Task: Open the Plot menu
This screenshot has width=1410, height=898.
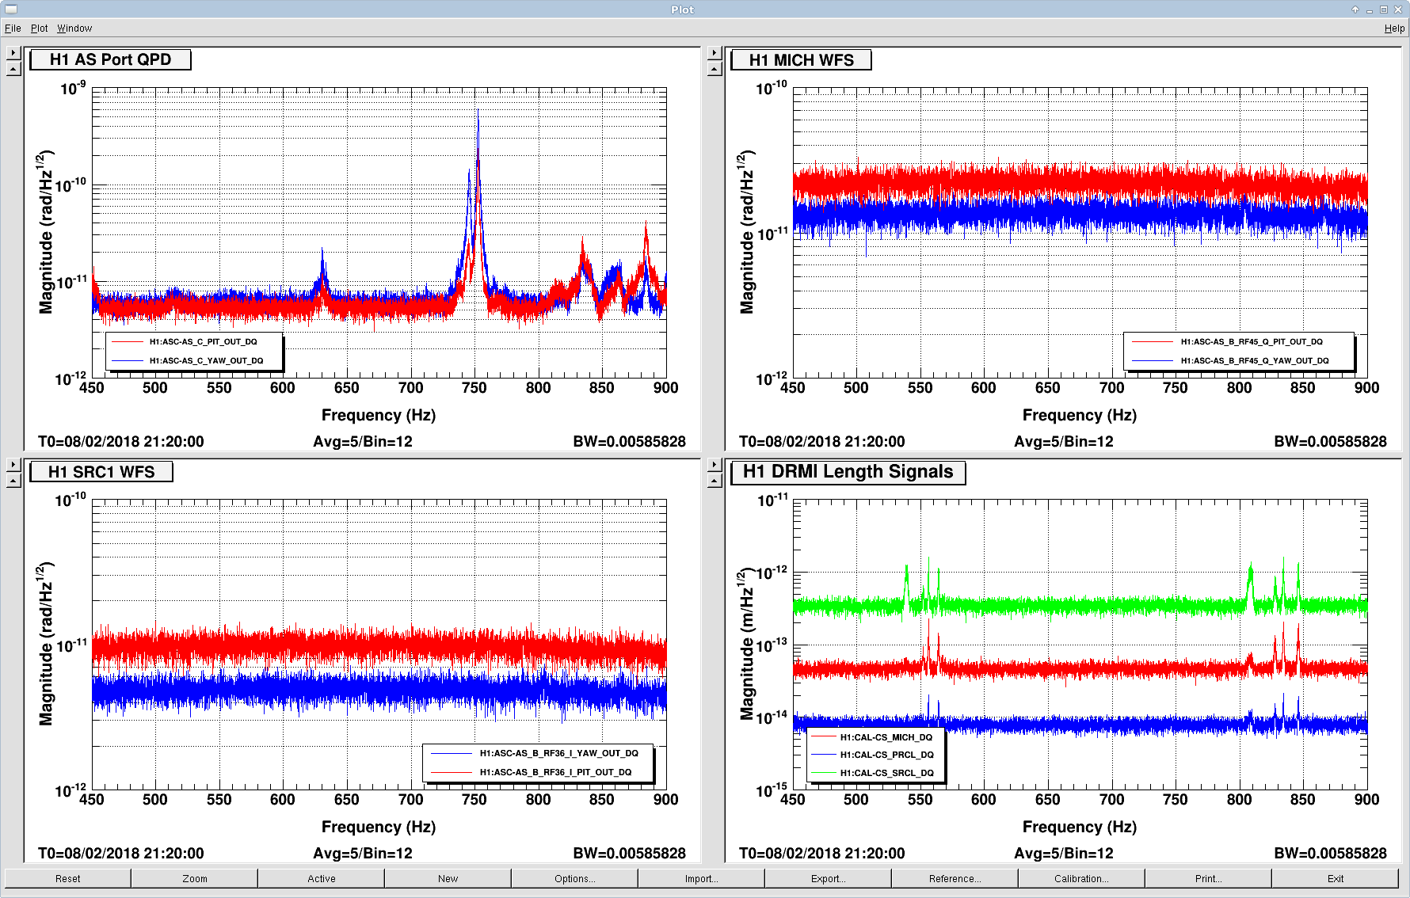Action: (40, 29)
